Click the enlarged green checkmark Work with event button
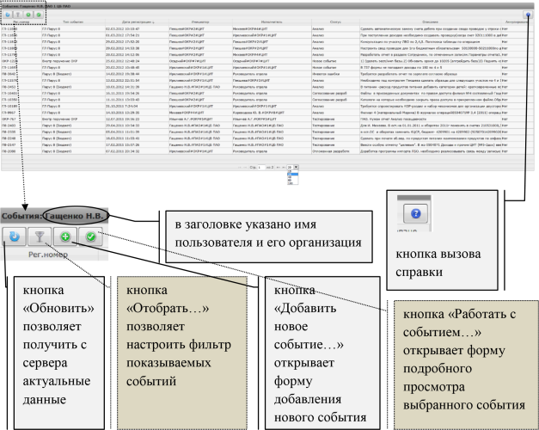Screen dimensions: 539x430 pyautogui.click(x=90, y=236)
